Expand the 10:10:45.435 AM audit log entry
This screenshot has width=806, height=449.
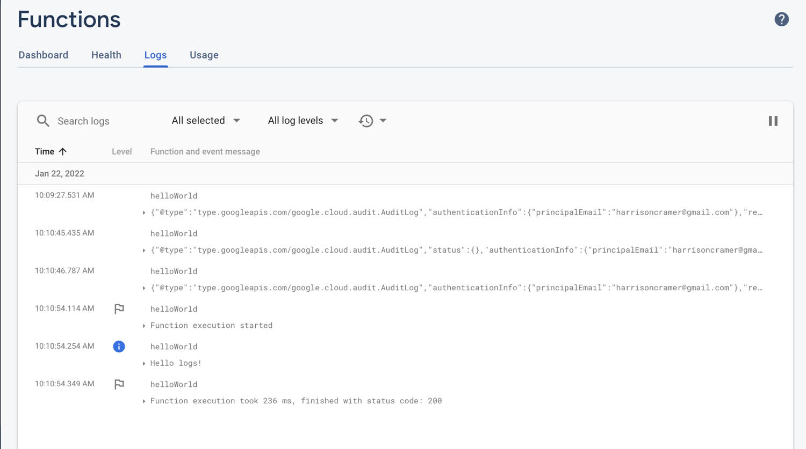(144, 250)
